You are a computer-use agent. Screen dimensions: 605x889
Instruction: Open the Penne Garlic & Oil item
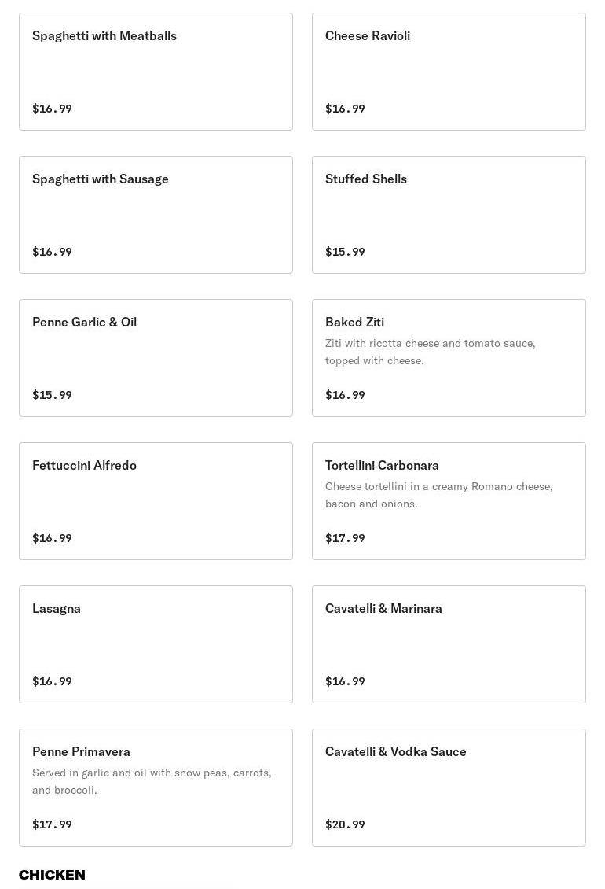pyautogui.click(x=156, y=358)
